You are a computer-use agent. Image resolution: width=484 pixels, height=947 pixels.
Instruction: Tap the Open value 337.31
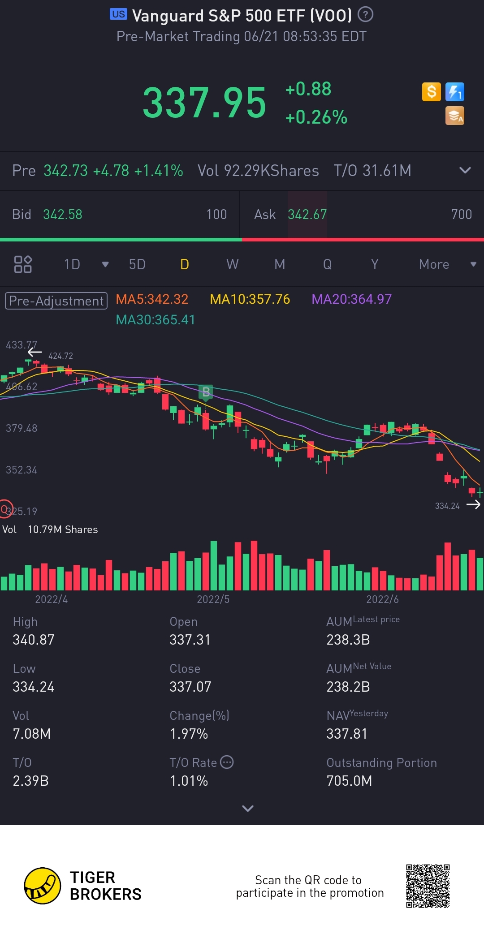pyautogui.click(x=190, y=640)
